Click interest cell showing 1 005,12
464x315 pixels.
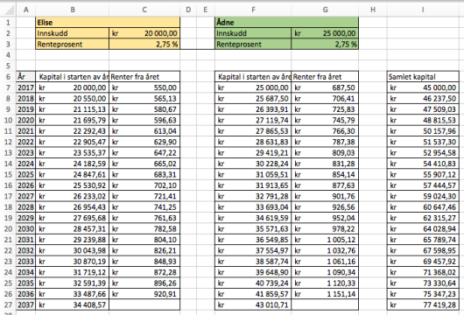(x=325, y=240)
